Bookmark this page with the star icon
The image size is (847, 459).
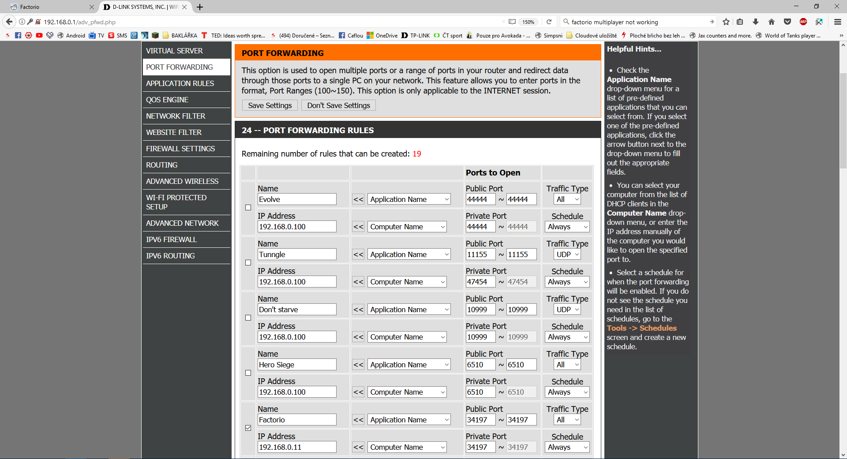[726, 22]
